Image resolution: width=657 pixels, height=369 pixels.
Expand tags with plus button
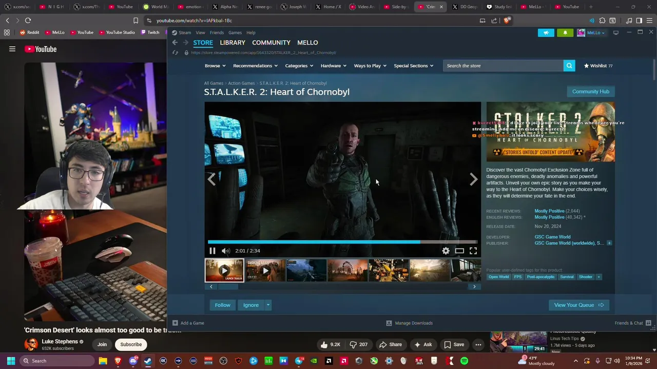point(598,277)
